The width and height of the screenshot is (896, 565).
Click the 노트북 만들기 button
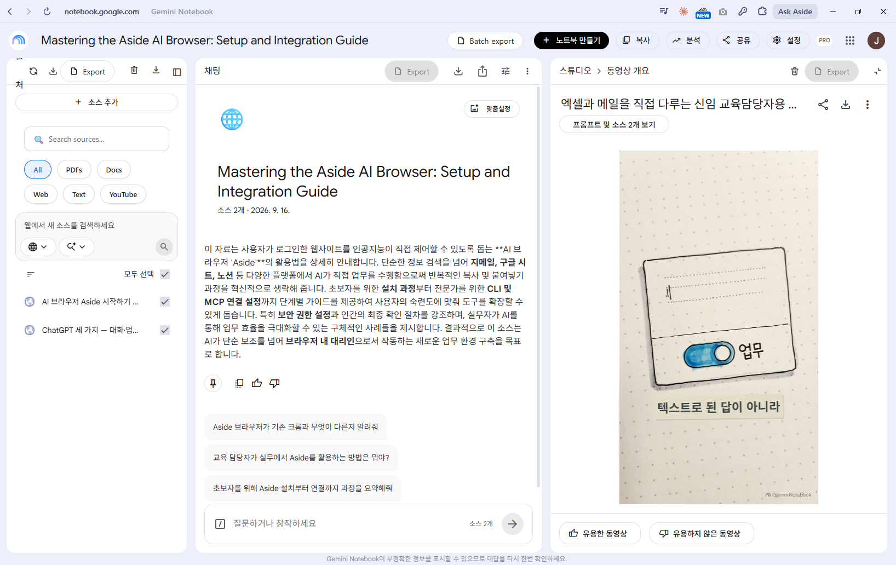[571, 41]
